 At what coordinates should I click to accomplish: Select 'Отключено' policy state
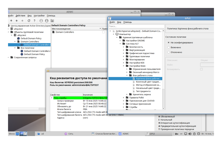[x=169, y=52]
